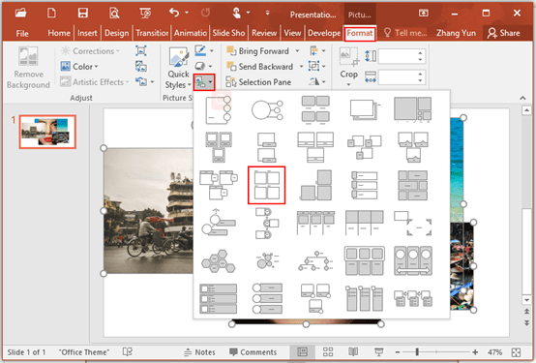
Task: Choose the Hexagon Cluster layout
Action: pos(219,260)
